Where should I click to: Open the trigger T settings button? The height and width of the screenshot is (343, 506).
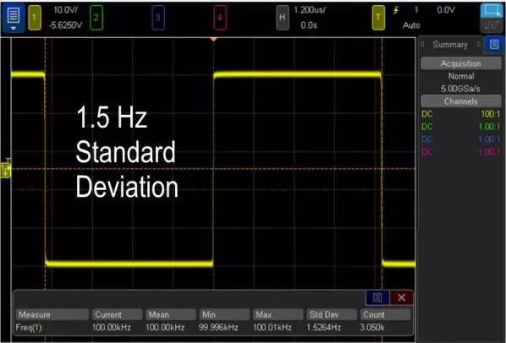point(378,18)
